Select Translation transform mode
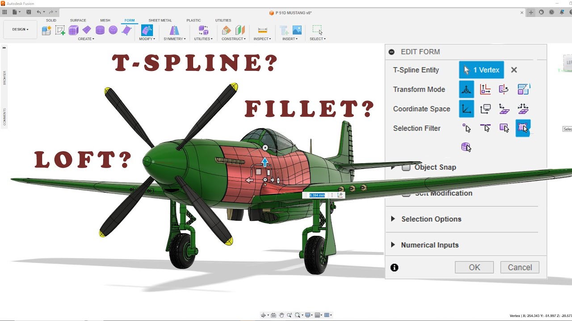The width and height of the screenshot is (572, 321). 485,89
